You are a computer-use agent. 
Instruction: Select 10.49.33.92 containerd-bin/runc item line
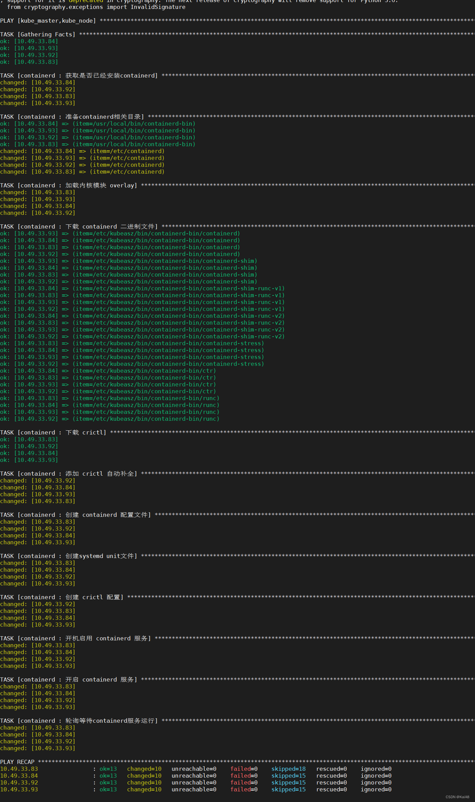click(x=110, y=419)
